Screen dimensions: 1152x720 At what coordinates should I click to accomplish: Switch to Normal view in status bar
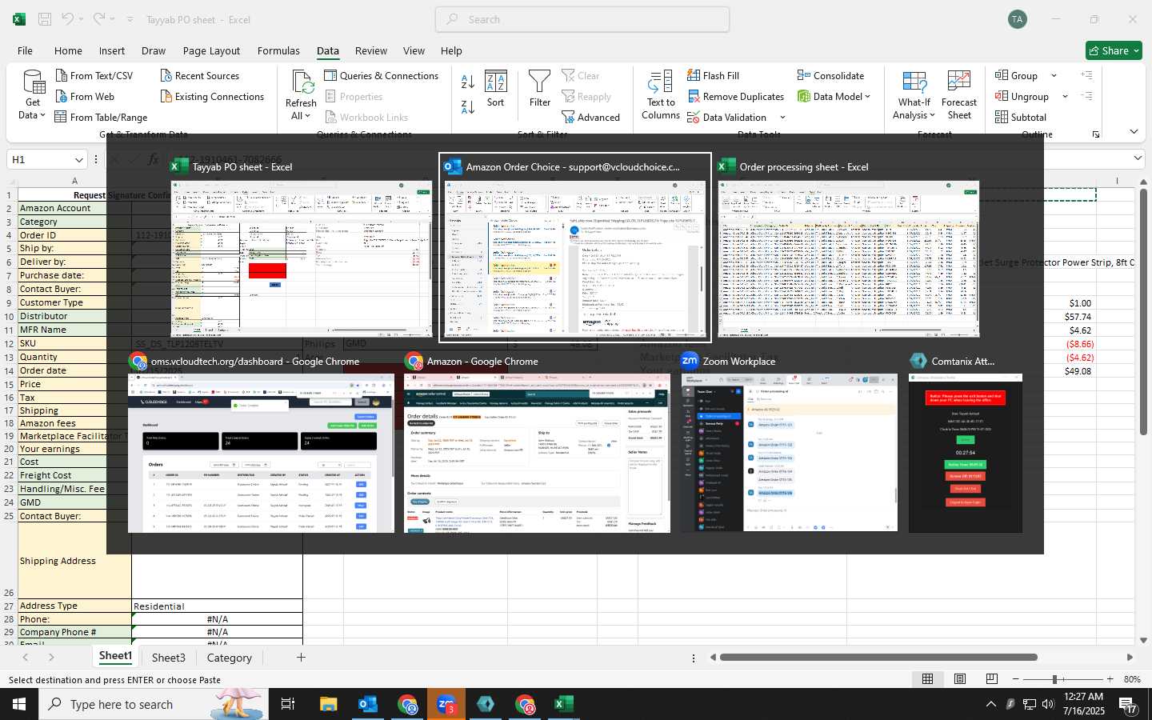(x=927, y=679)
